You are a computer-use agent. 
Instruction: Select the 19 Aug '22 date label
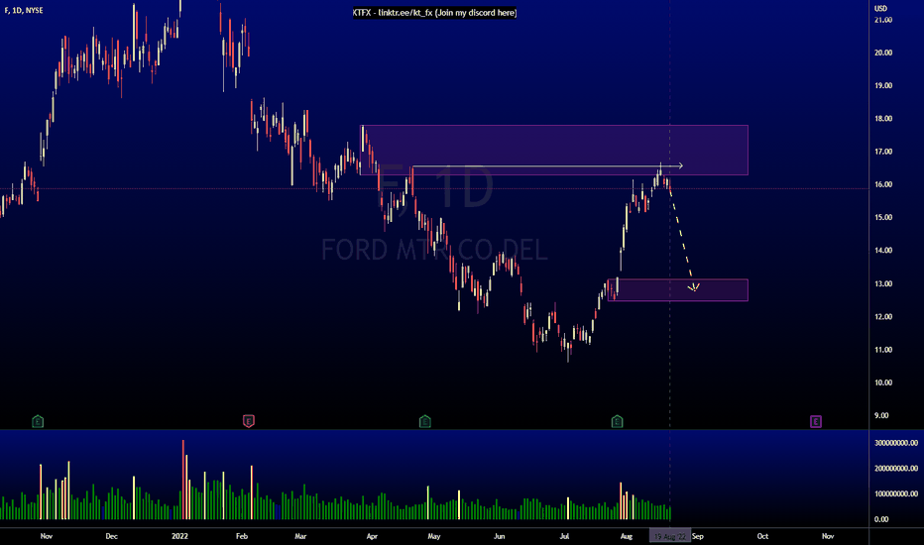pyautogui.click(x=670, y=536)
